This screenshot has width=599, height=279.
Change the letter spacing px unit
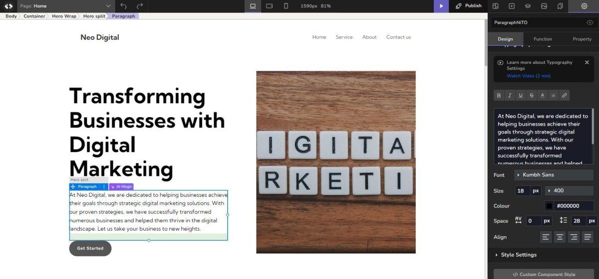[x=547, y=221]
